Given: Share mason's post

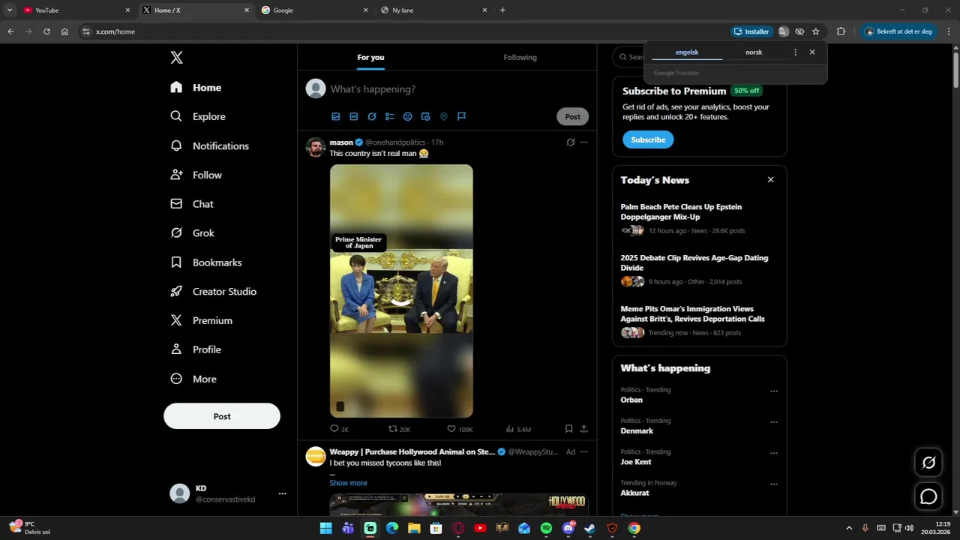Looking at the screenshot, I should [584, 429].
